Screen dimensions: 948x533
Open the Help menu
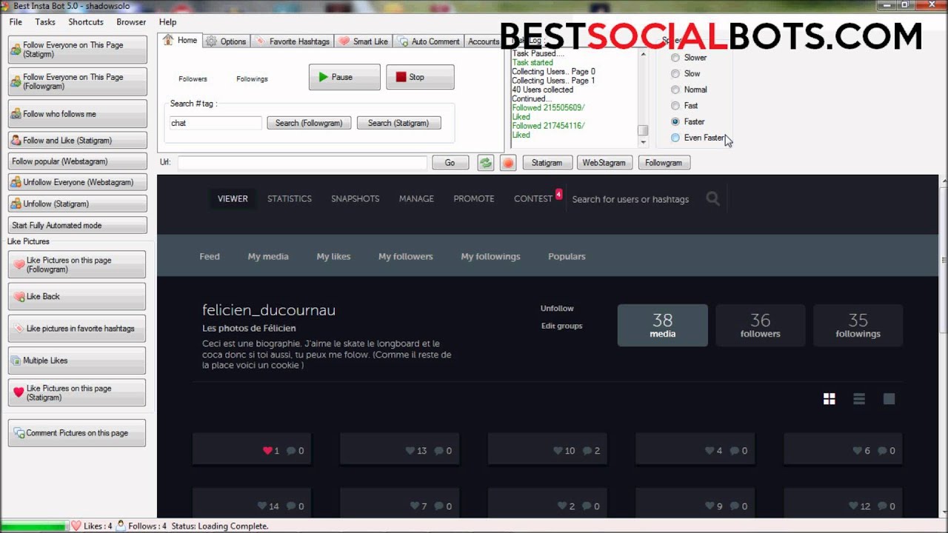click(x=167, y=22)
